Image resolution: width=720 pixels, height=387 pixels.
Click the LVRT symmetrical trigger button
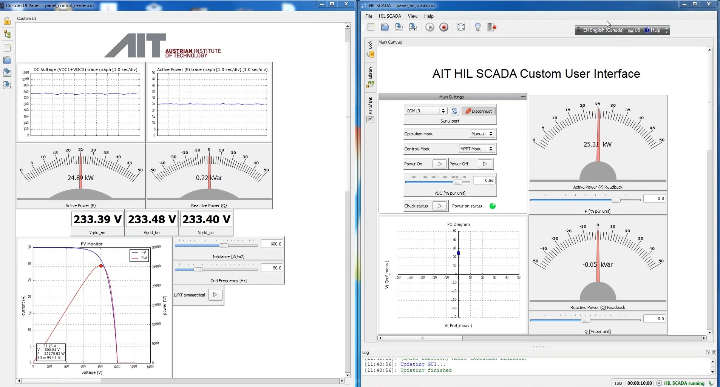tap(215, 295)
